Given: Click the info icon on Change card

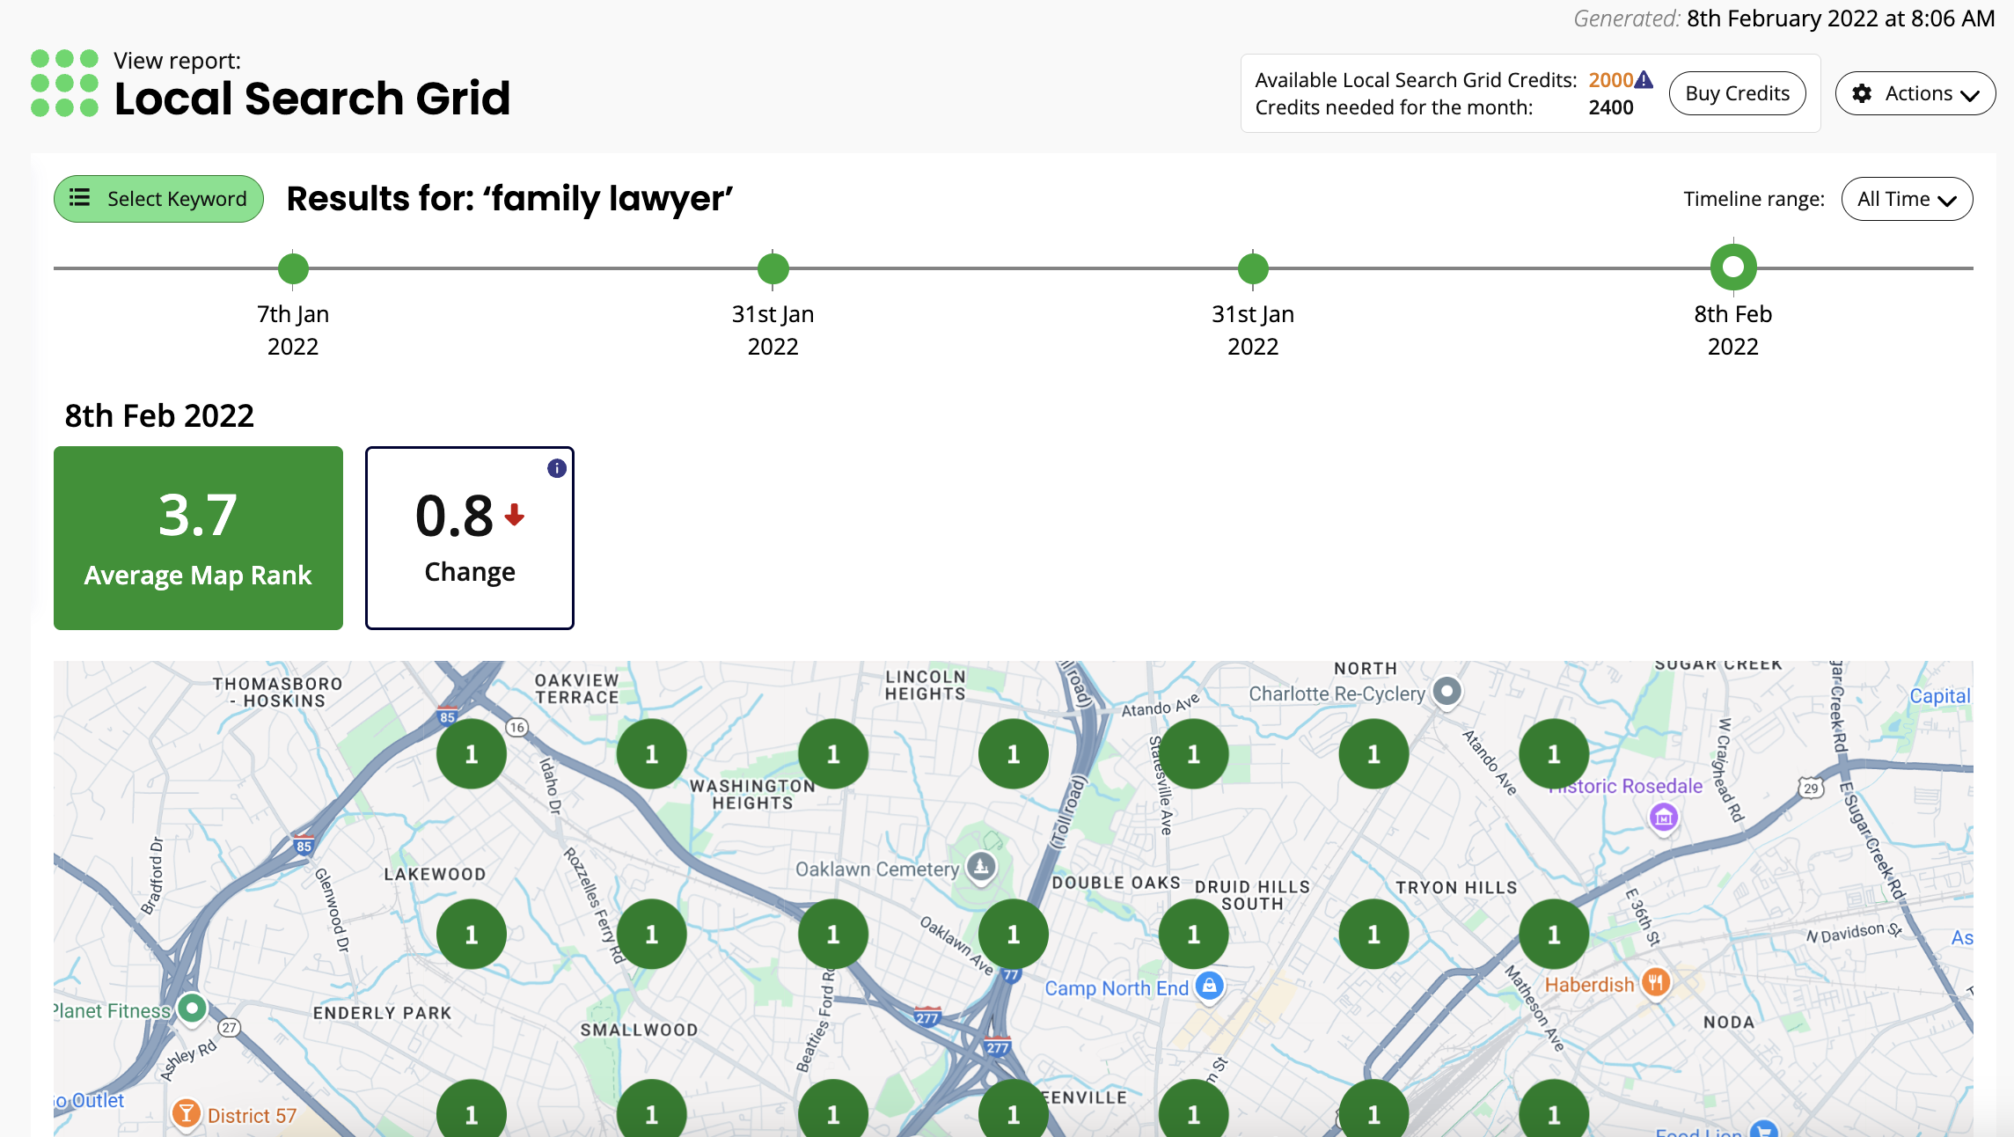Looking at the screenshot, I should click(557, 468).
